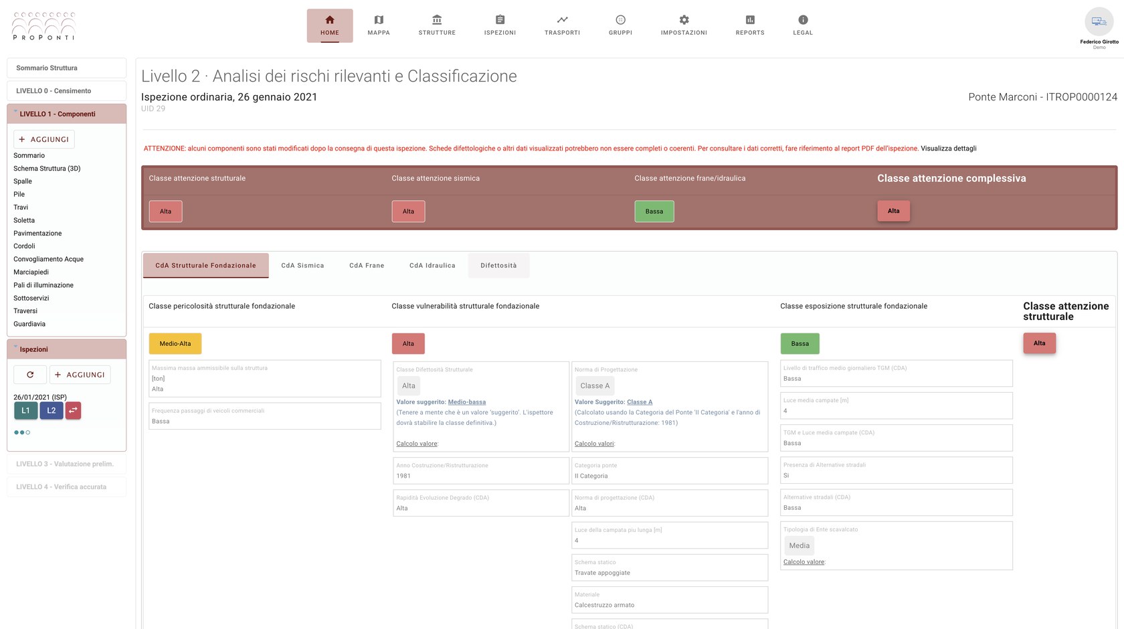Screen dimensions: 1124x629
Task: Select Convogliamento Acque component
Action: click(48, 259)
